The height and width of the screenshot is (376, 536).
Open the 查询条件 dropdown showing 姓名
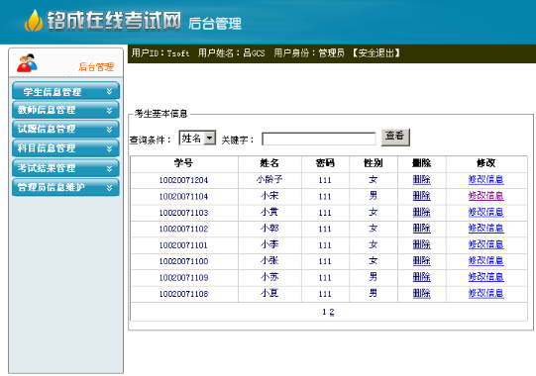pyautogui.click(x=197, y=138)
